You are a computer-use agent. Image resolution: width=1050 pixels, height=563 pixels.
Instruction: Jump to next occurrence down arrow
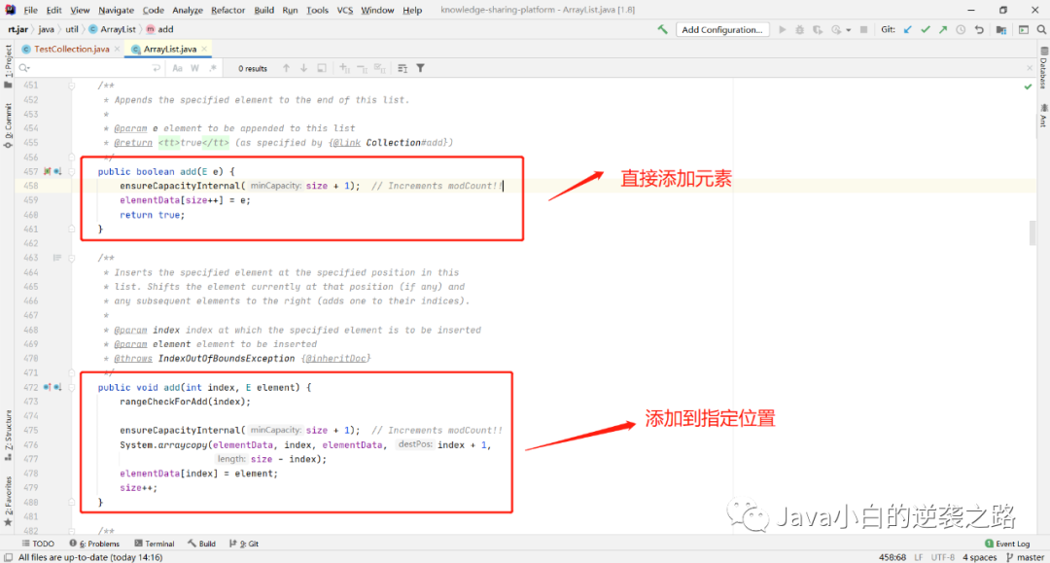click(303, 68)
